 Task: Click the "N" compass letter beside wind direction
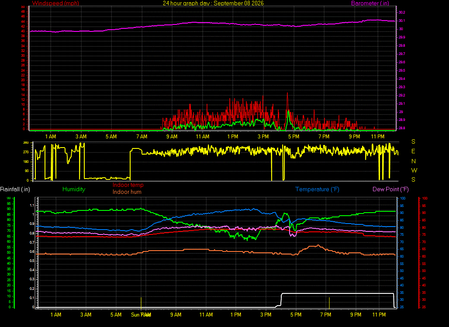coord(414,161)
